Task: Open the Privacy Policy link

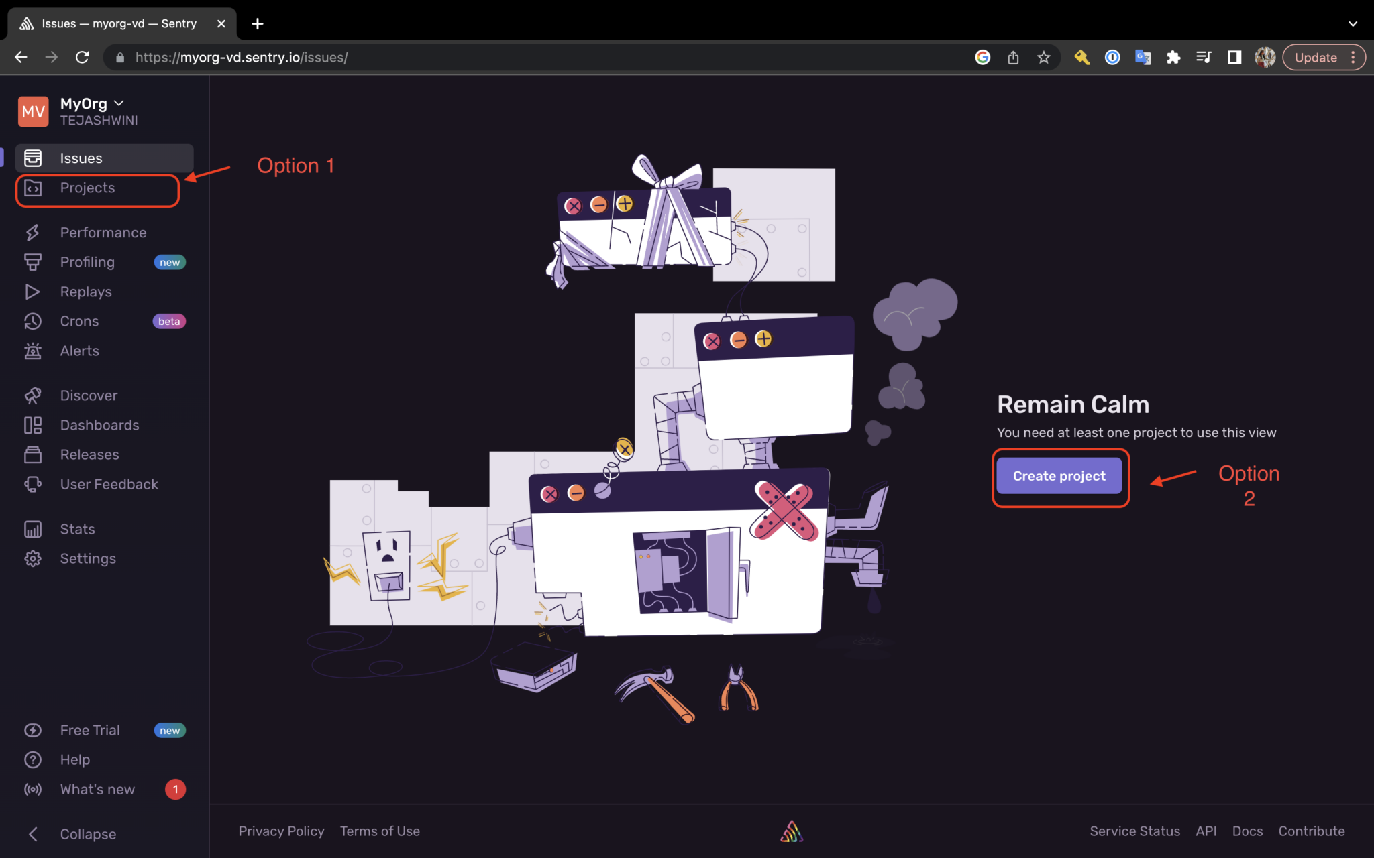Action: [281, 831]
